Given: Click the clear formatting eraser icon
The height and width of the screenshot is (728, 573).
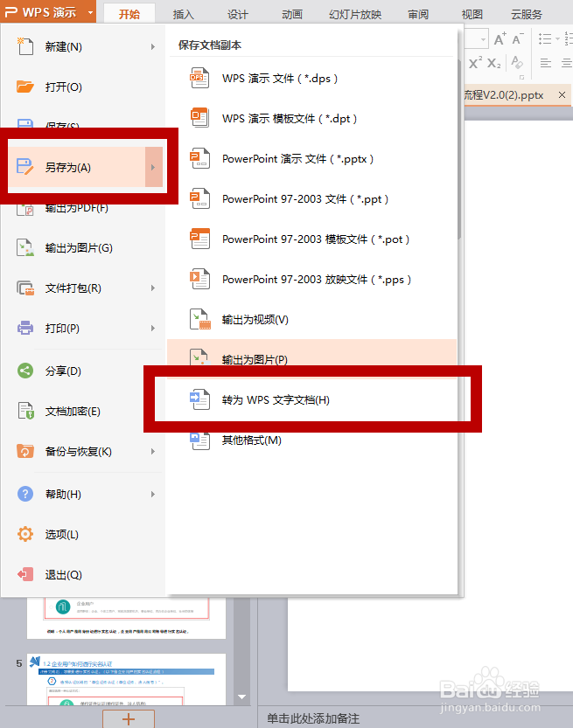Looking at the screenshot, I should 516,62.
